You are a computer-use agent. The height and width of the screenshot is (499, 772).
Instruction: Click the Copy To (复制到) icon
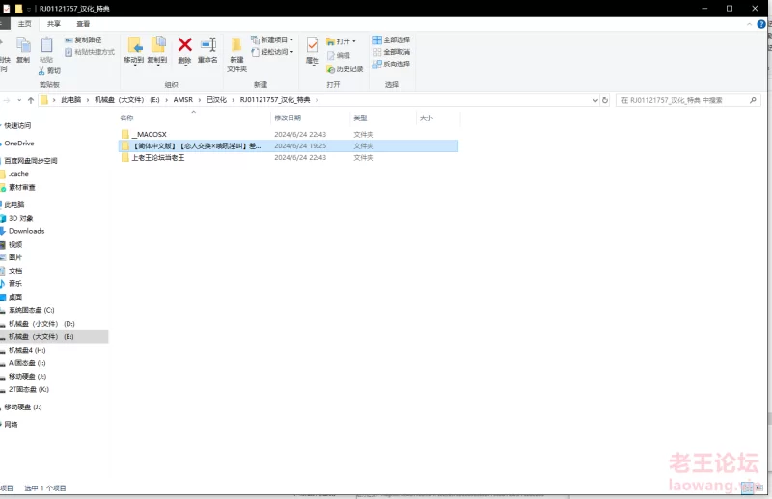[158, 47]
